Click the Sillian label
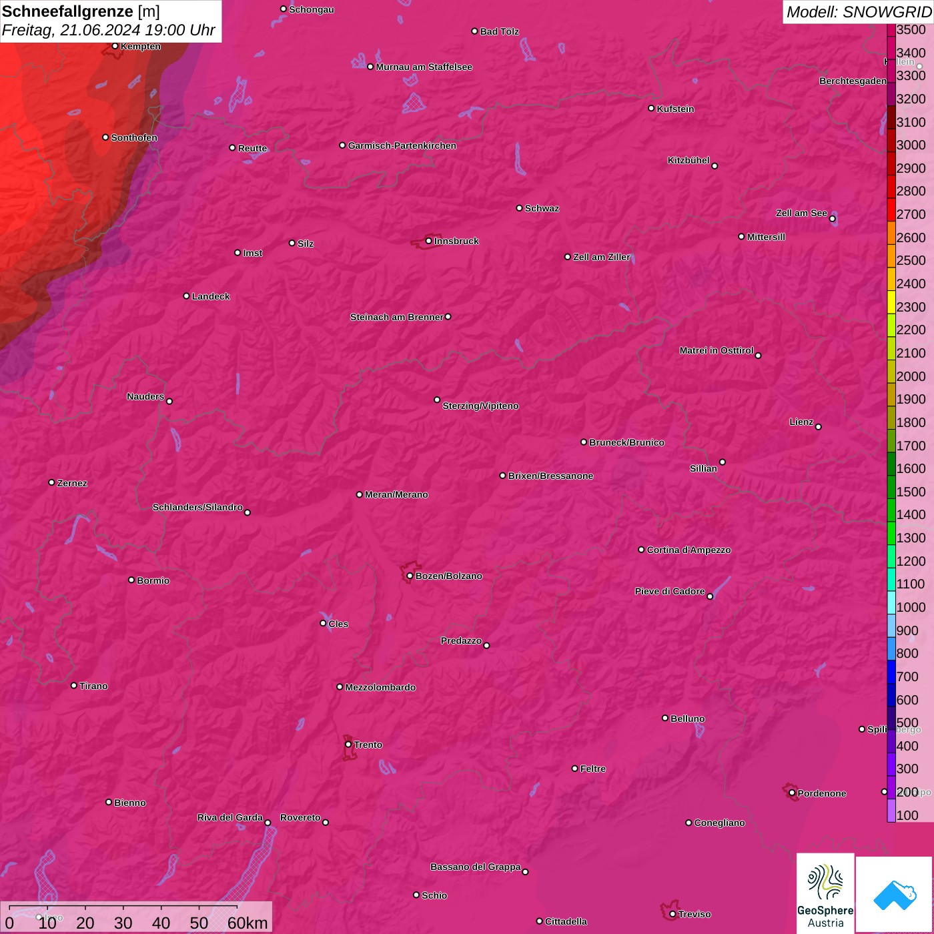Viewport: 934px width, 934px height. 703,468
